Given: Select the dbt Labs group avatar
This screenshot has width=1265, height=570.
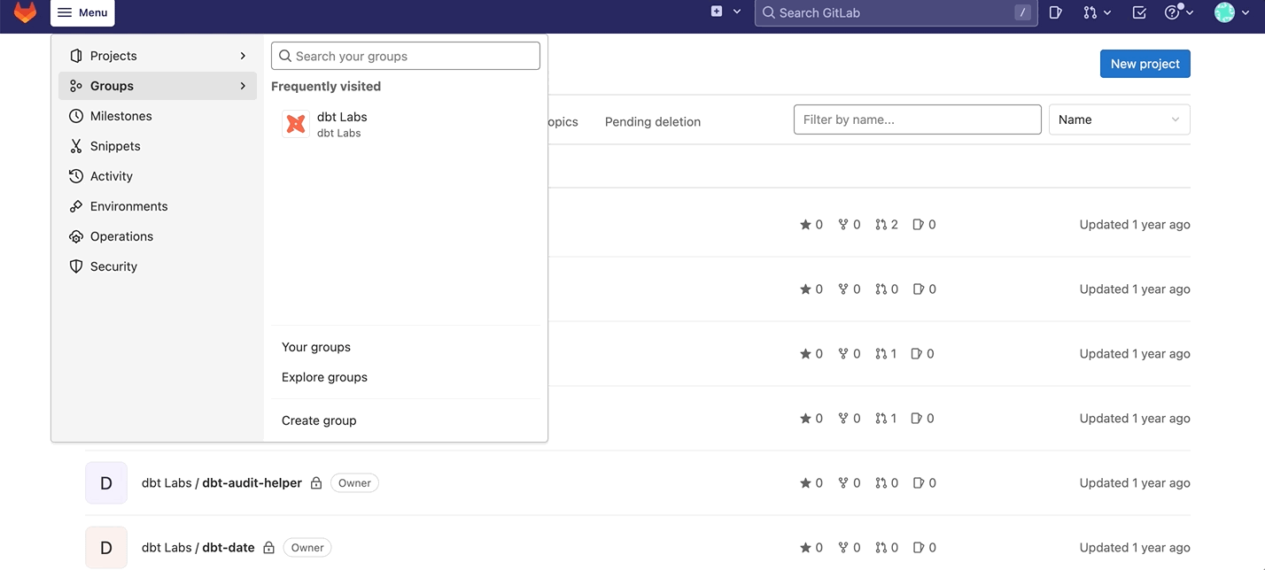Looking at the screenshot, I should coord(295,123).
